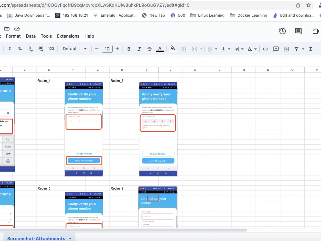Open Docker Learning bookmark folder
This screenshot has height=241, width=321.
click(248, 15)
